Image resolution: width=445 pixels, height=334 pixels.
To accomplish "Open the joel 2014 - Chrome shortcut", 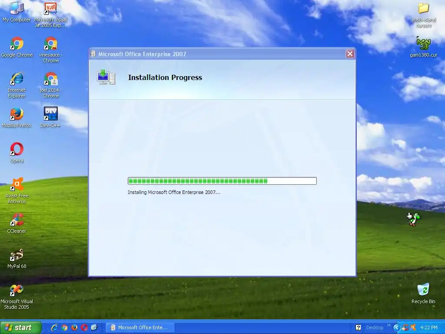I will click(50, 85).
